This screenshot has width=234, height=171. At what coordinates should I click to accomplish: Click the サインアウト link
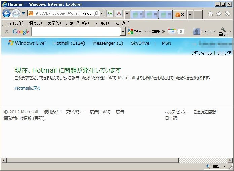(x=225, y=53)
